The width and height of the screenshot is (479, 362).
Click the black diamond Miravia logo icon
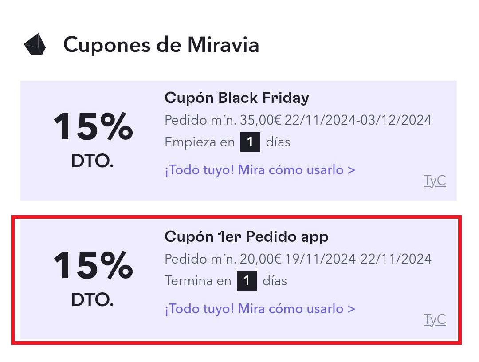(x=35, y=44)
